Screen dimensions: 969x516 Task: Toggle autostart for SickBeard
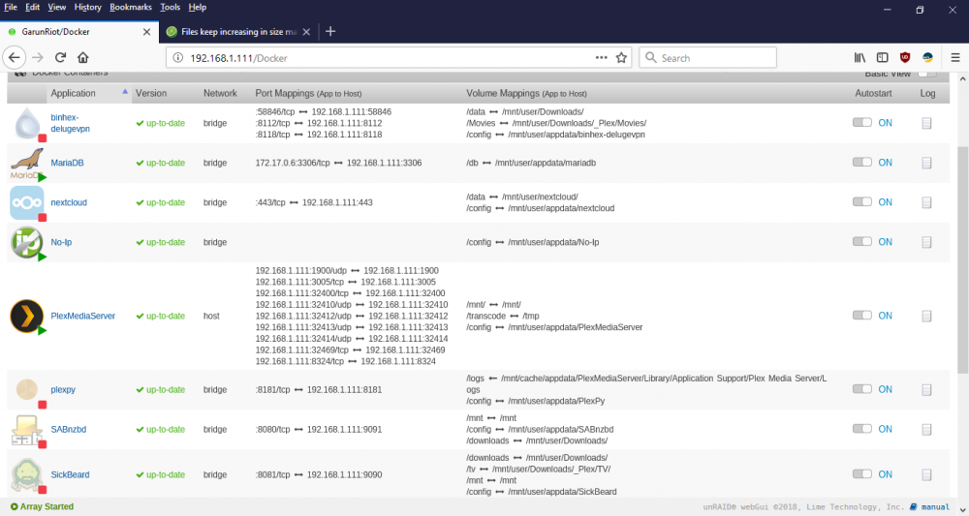pyautogui.click(x=862, y=474)
